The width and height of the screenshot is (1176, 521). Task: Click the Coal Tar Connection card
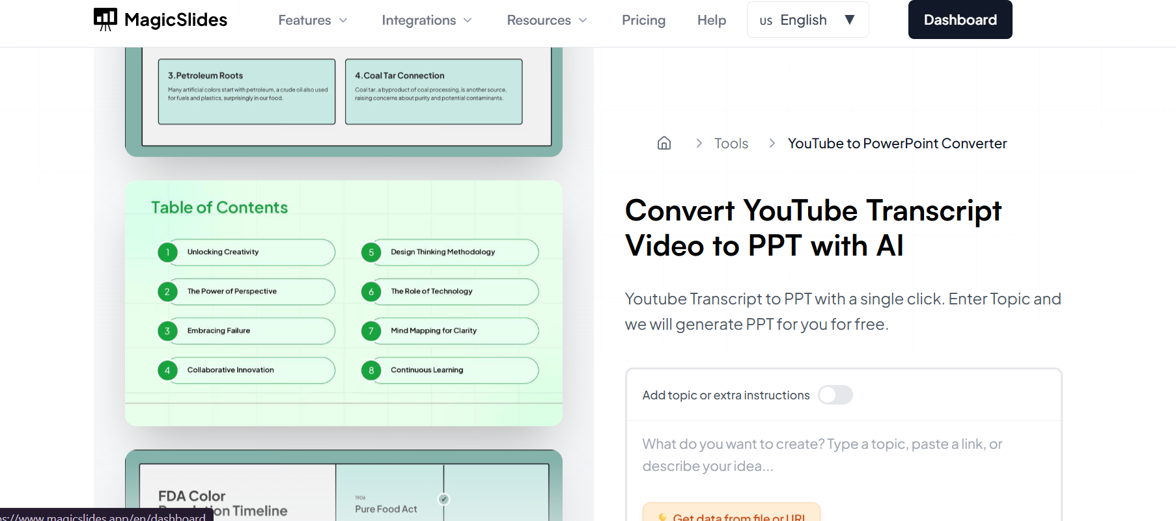[x=434, y=92]
